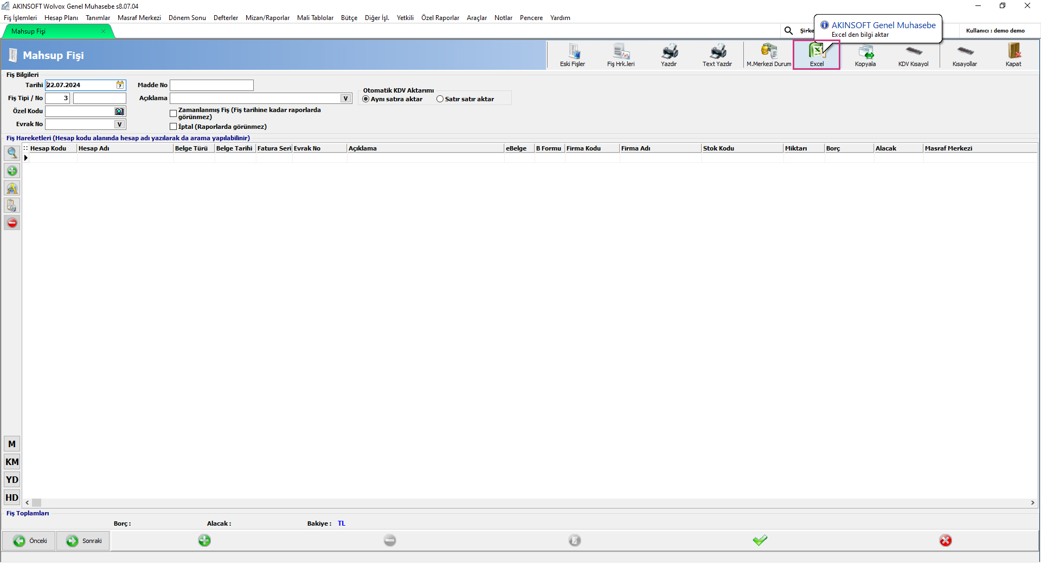Expand the Açıklama dropdown

(345, 99)
